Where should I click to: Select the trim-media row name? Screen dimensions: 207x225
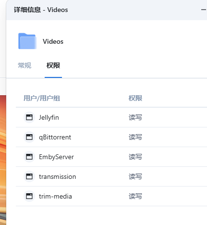(55, 196)
